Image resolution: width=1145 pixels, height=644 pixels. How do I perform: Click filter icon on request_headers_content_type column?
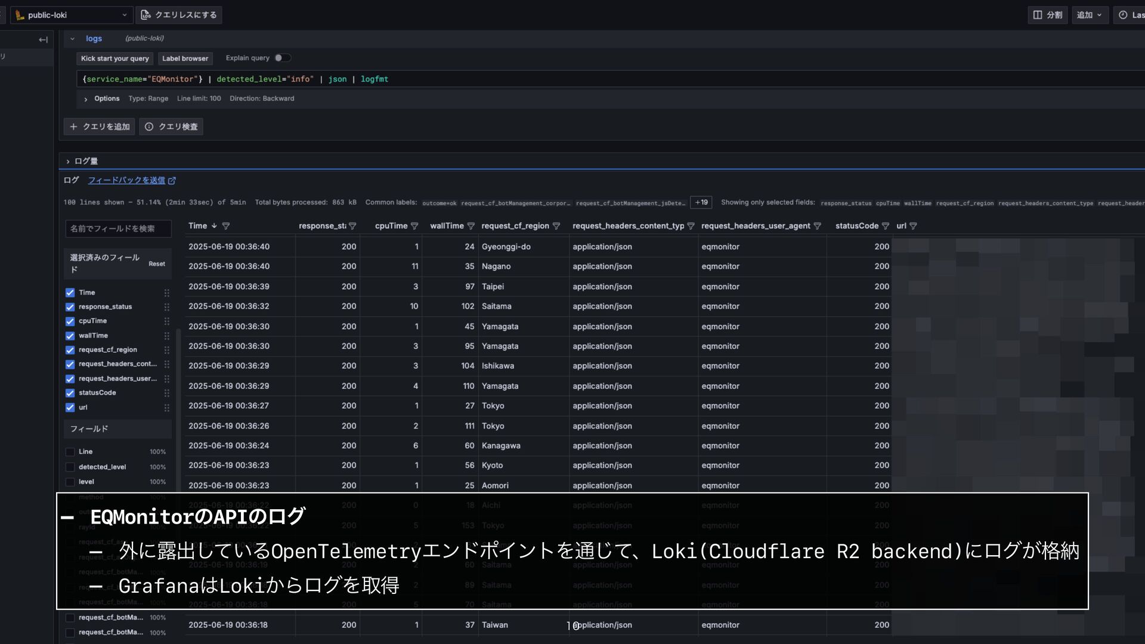[691, 226]
